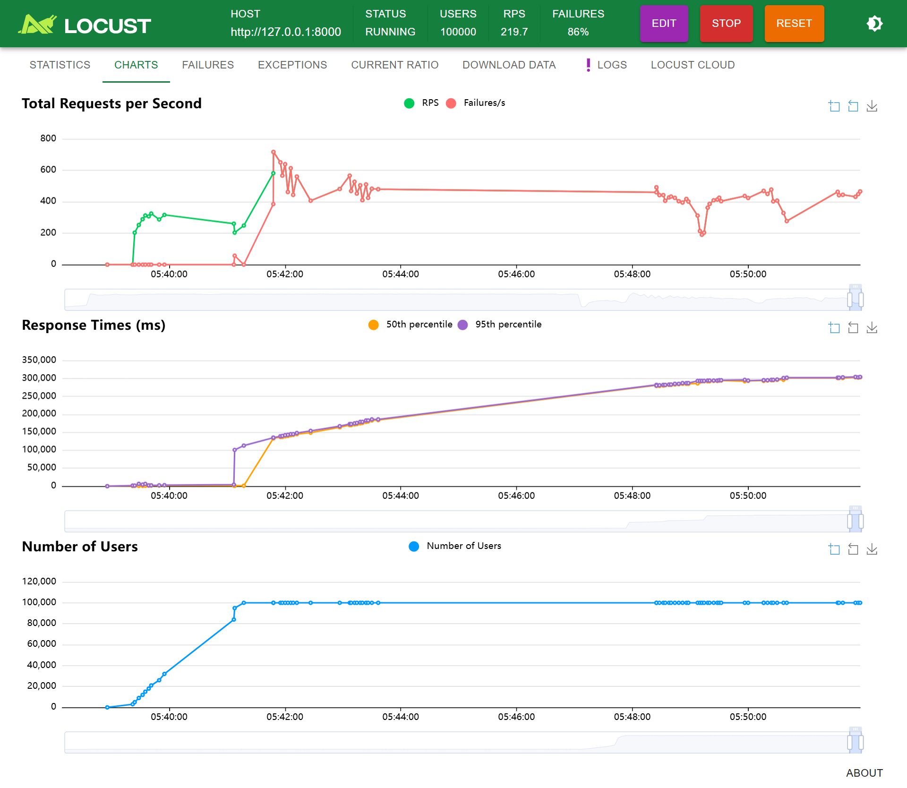907x788 pixels.
Task: Reset zoom on Number of Users chart
Action: pyautogui.click(x=853, y=549)
